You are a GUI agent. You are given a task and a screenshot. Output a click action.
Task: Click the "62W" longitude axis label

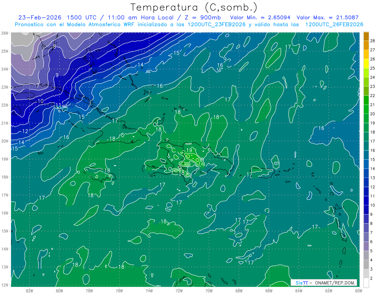[x=329, y=291]
